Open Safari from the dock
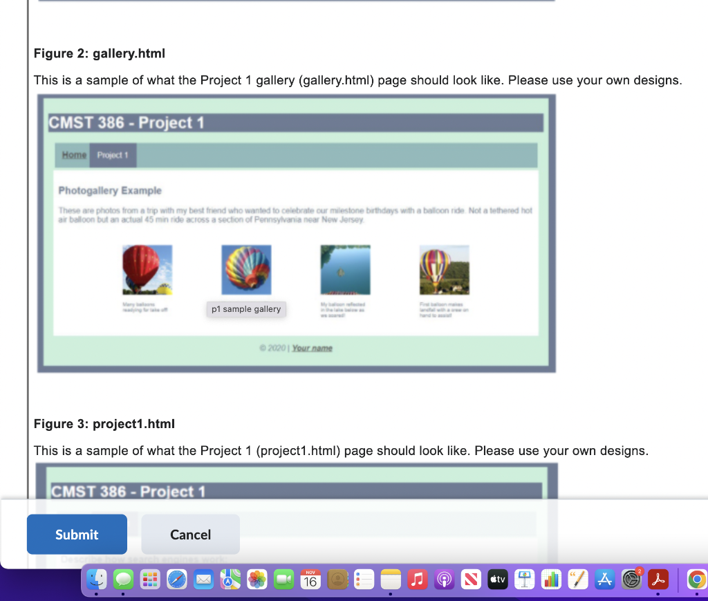The image size is (708, 601). click(176, 580)
